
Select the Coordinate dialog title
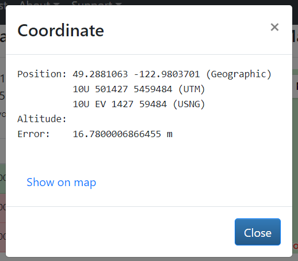60,31
